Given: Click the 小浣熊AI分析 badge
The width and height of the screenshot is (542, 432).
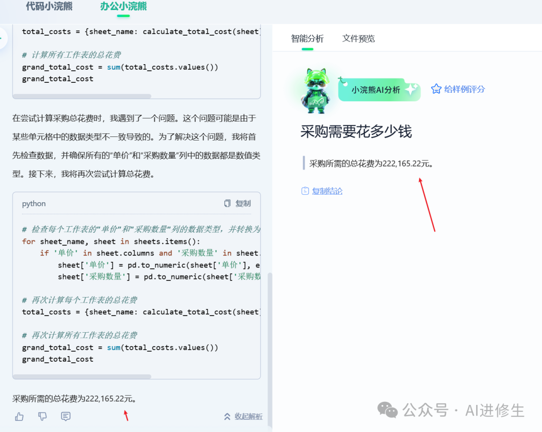Looking at the screenshot, I should [x=379, y=89].
